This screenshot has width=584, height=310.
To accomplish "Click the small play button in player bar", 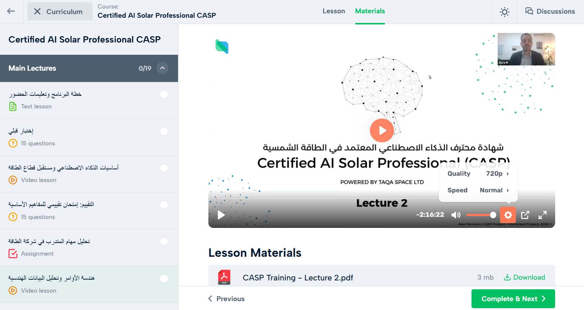I will (221, 215).
